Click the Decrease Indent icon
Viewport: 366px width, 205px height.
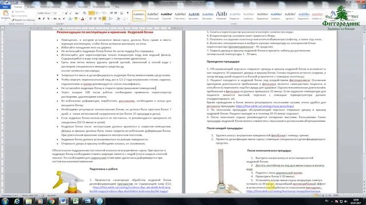coord(112,13)
